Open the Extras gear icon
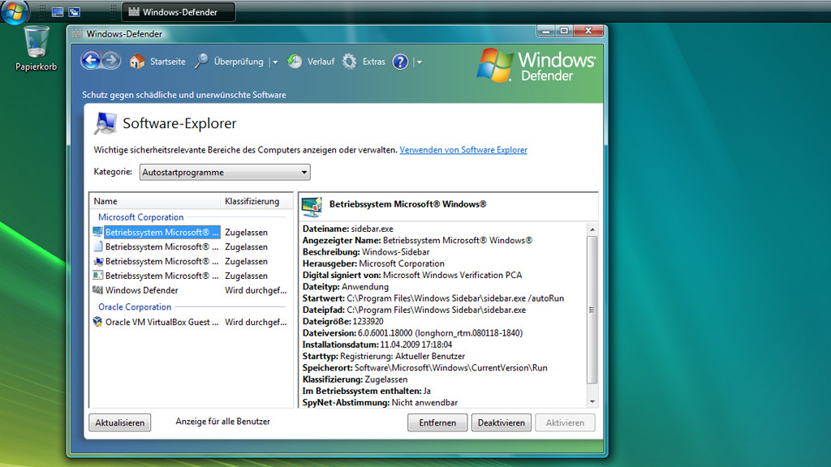The height and width of the screenshot is (467, 831). point(349,62)
